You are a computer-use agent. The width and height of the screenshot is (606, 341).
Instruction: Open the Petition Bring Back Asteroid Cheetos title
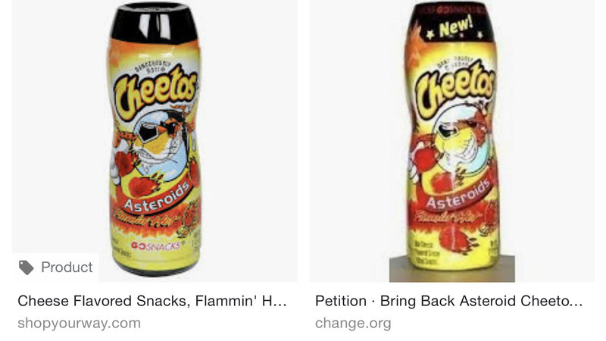(448, 301)
